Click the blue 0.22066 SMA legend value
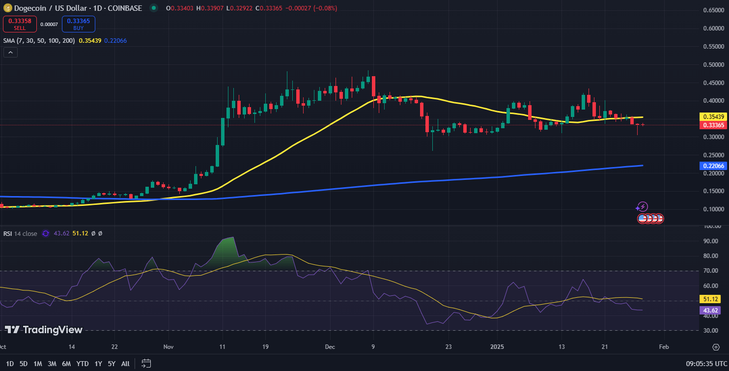This screenshot has width=729, height=371. coord(115,40)
